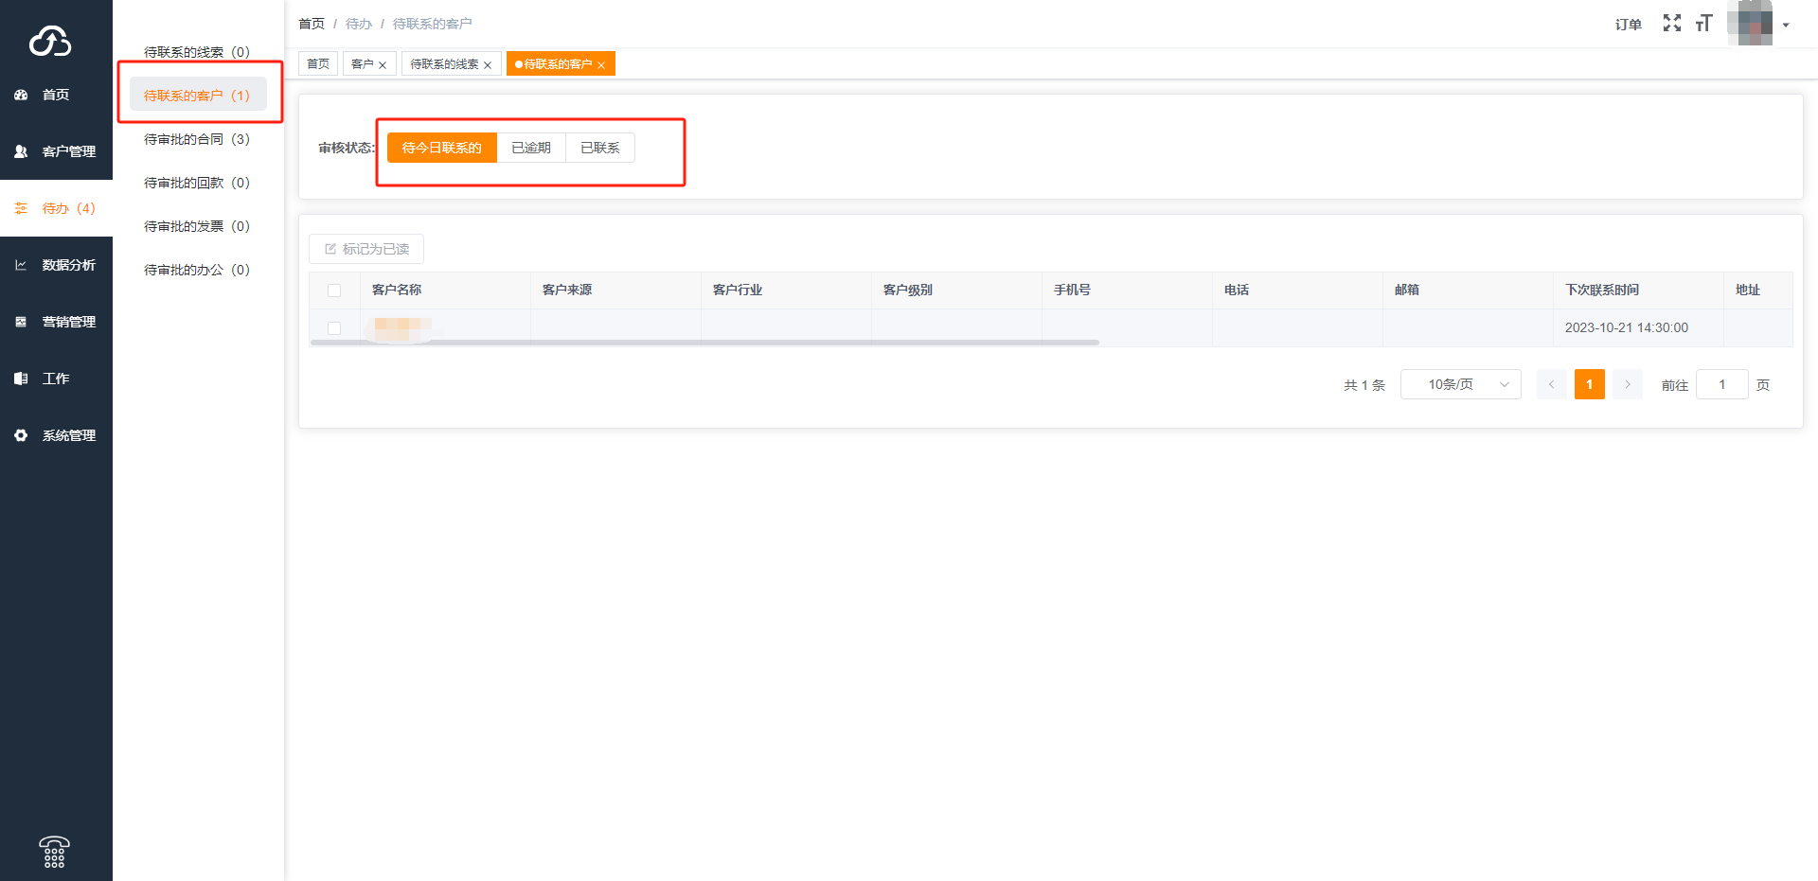
Task: Open 待审批的发票 (0) submenu item
Action: (x=197, y=226)
